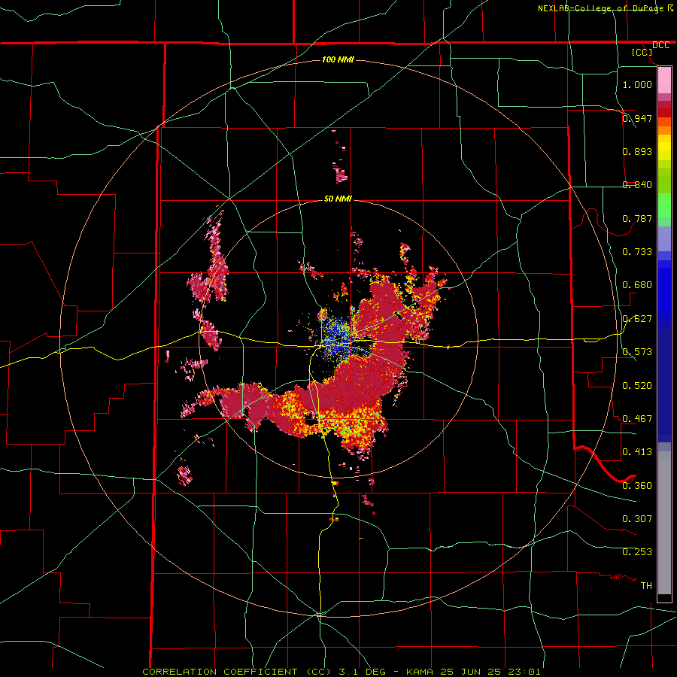Click the TH threshold legend label
This screenshot has height=677, width=677.
(x=646, y=585)
